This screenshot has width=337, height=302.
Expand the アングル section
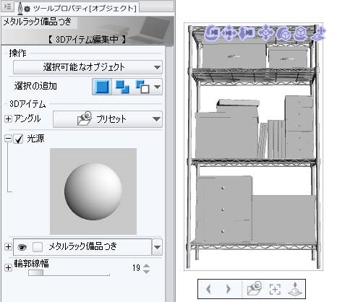8,118
